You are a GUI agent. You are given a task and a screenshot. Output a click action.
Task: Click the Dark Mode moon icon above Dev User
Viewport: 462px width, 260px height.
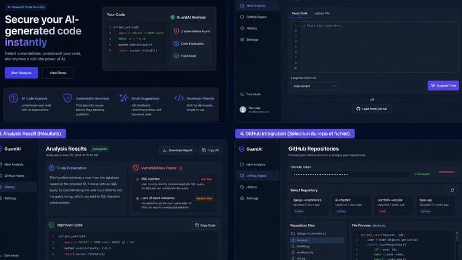(x=242, y=94)
